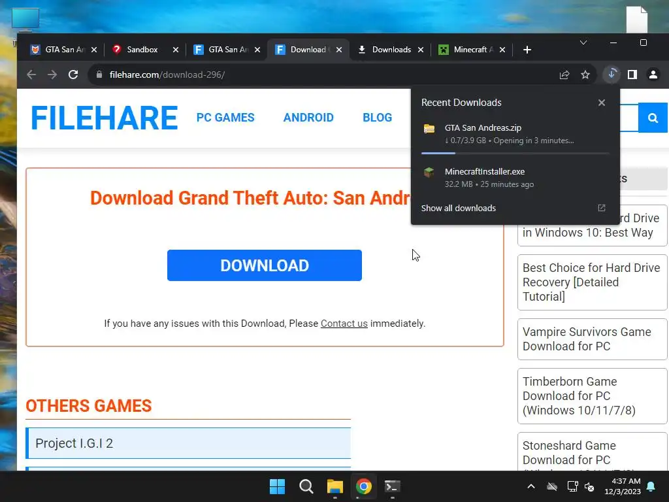Open Project I.G.I 2 game entry
669x502 pixels.
point(188,443)
